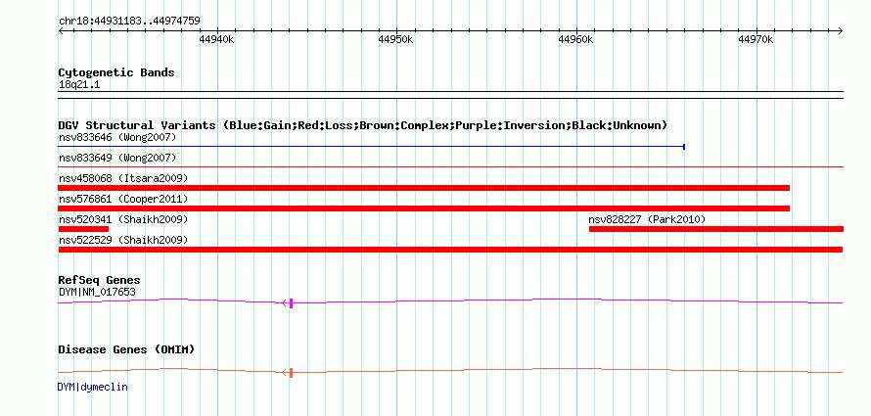Click the 44940k ruler tick label
The width and height of the screenshot is (871, 416).
[x=216, y=39]
